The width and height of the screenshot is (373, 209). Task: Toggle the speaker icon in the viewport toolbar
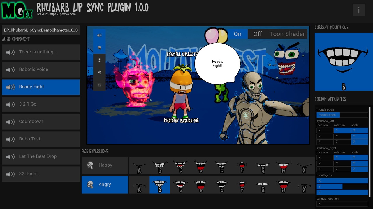click(x=99, y=35)
